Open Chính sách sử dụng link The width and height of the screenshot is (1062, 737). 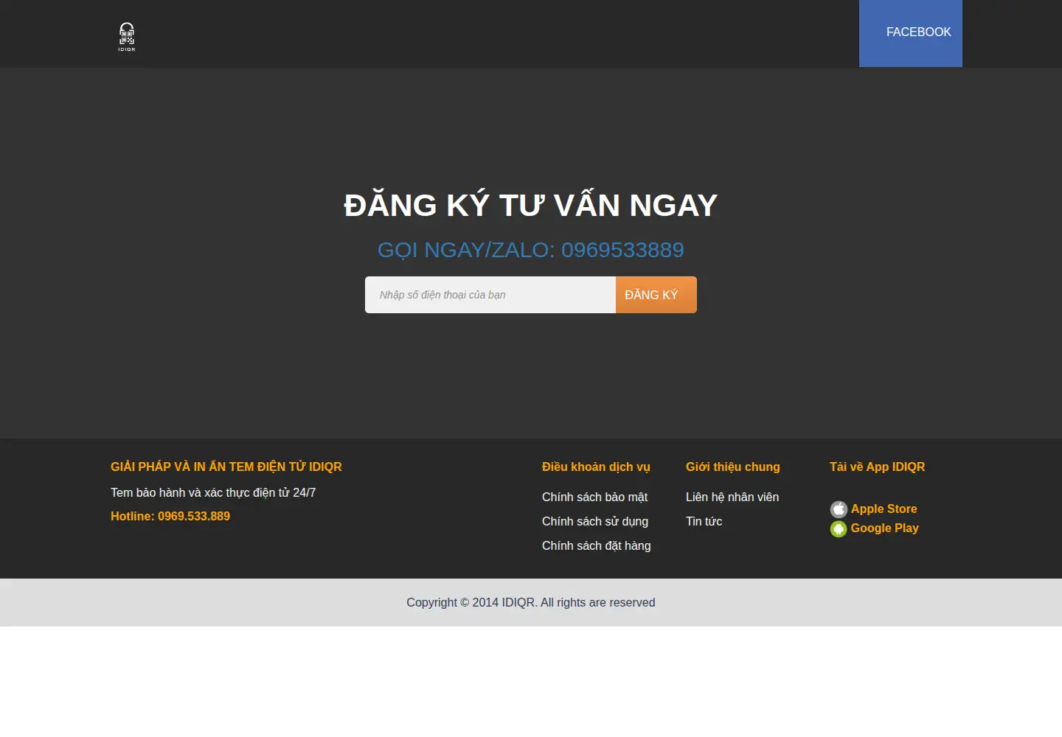pyautogui.click(x=595, y=521)
